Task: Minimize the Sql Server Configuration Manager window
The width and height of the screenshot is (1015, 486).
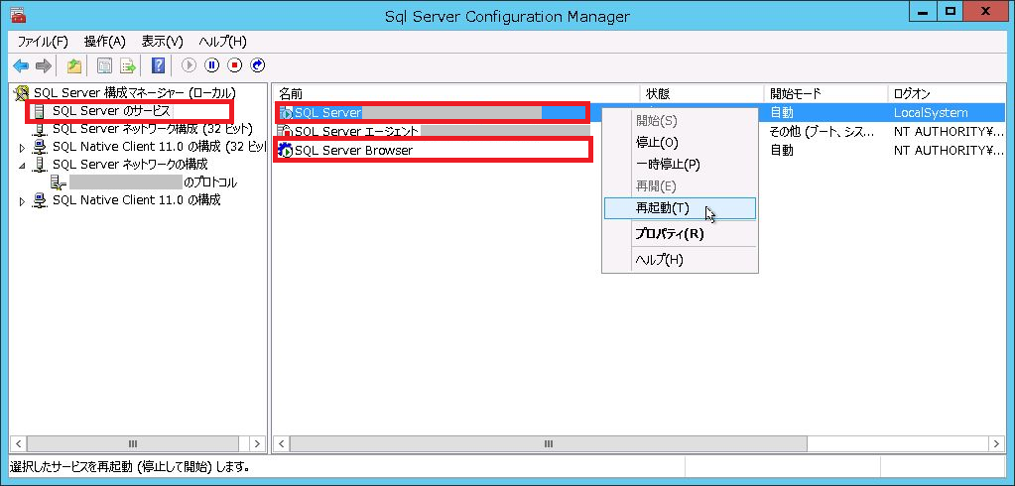Action: 923,11
